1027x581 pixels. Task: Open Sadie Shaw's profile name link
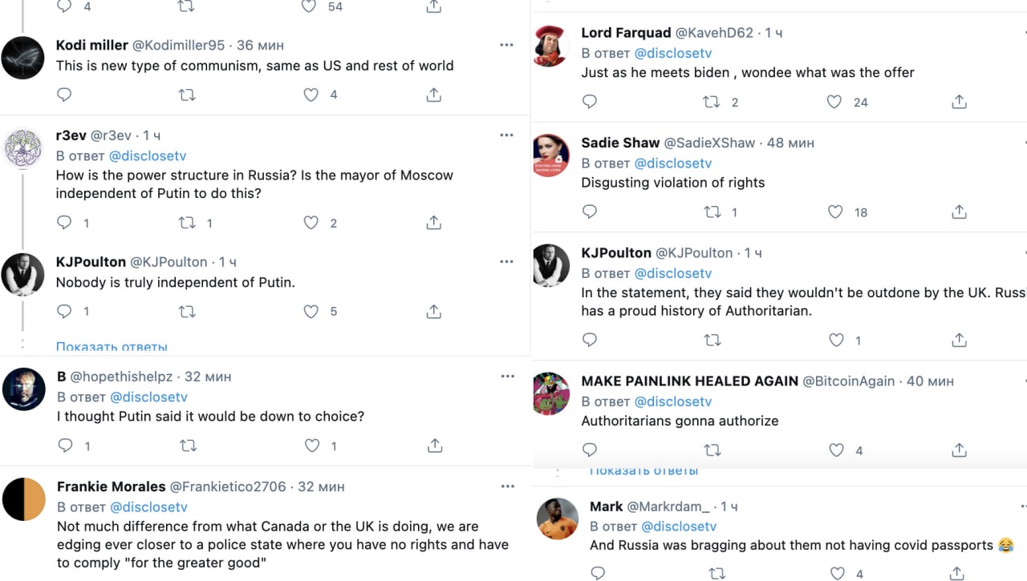[620, 143]
